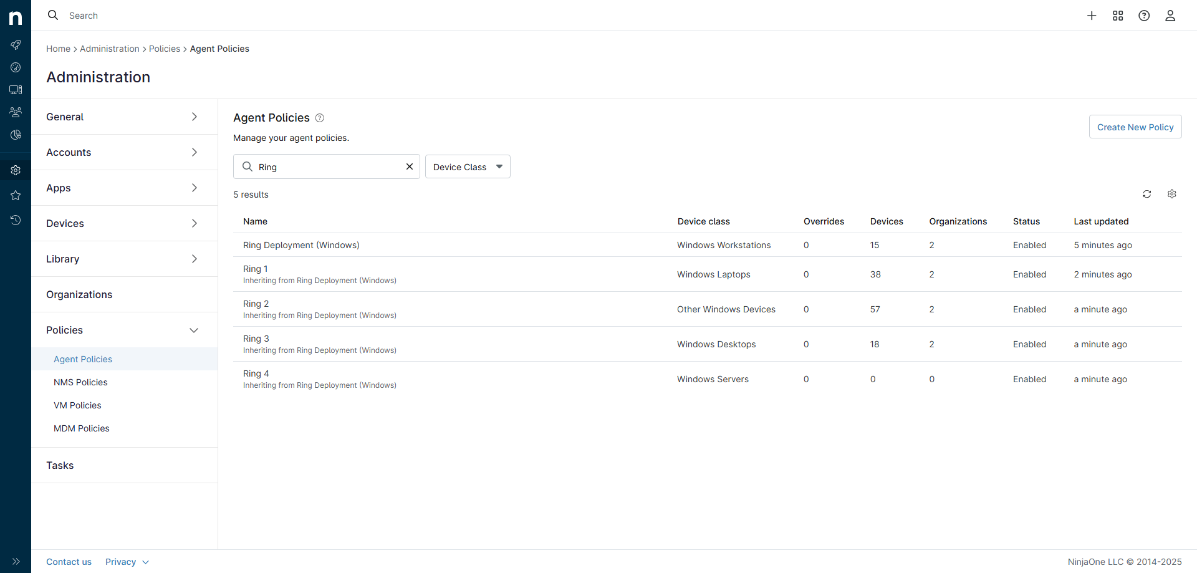This screenshot has height=573, width=1197.
Task: Open the reporting pie chart sidebar icon
Action: [16, 135]
